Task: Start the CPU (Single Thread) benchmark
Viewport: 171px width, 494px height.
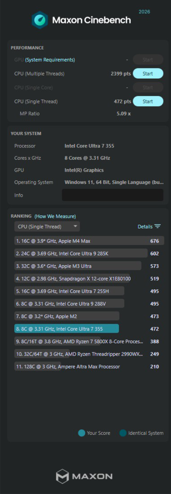Action: pyautogui.click(x=148, y=101)
